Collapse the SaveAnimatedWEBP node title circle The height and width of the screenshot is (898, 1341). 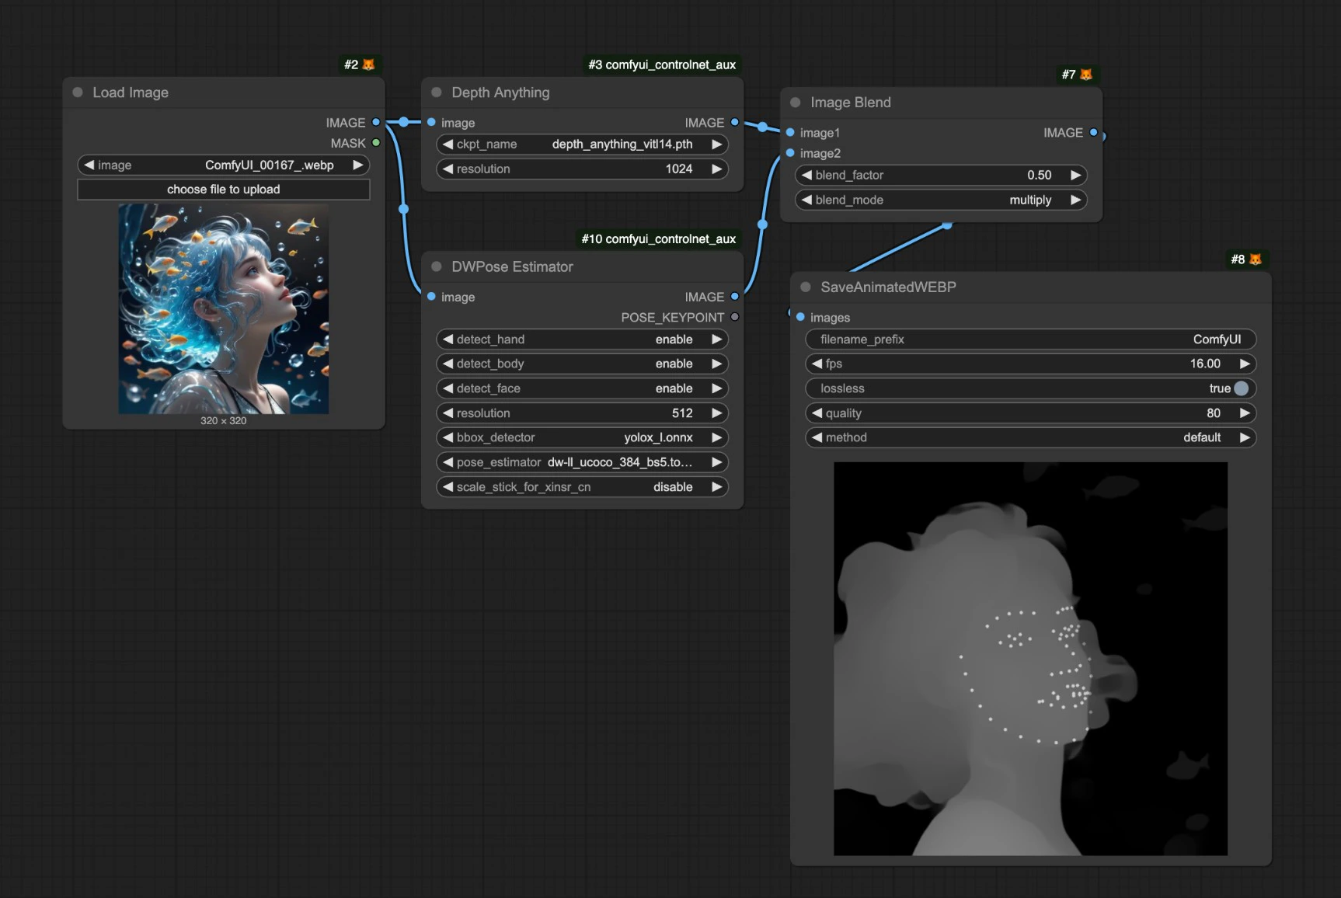pos(805,287)
